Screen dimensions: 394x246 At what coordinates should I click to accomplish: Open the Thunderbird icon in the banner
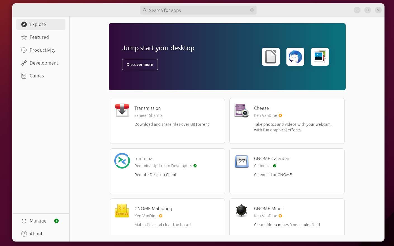(295, 57)
